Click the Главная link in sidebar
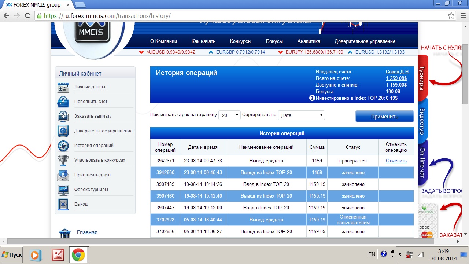Image resolution: width=469 pixels, height=264 pixels. 87,232
